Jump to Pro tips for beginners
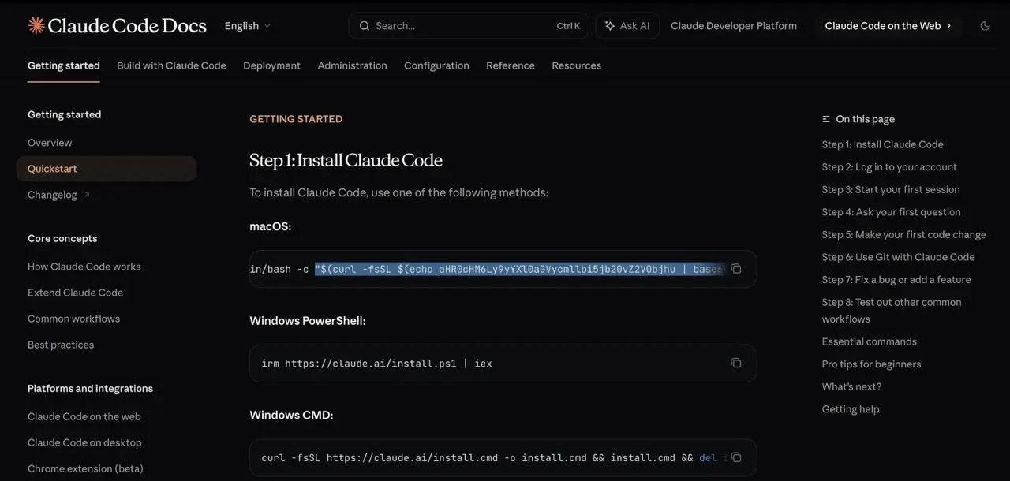 tap(871, 364)
